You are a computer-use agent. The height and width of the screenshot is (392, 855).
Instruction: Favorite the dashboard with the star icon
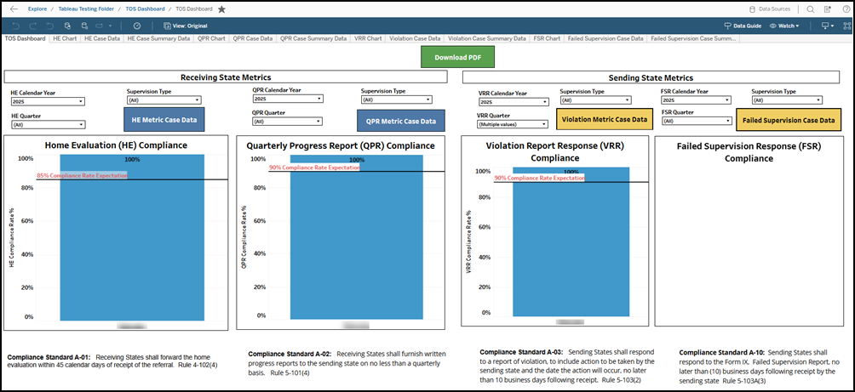click(222, 9)
